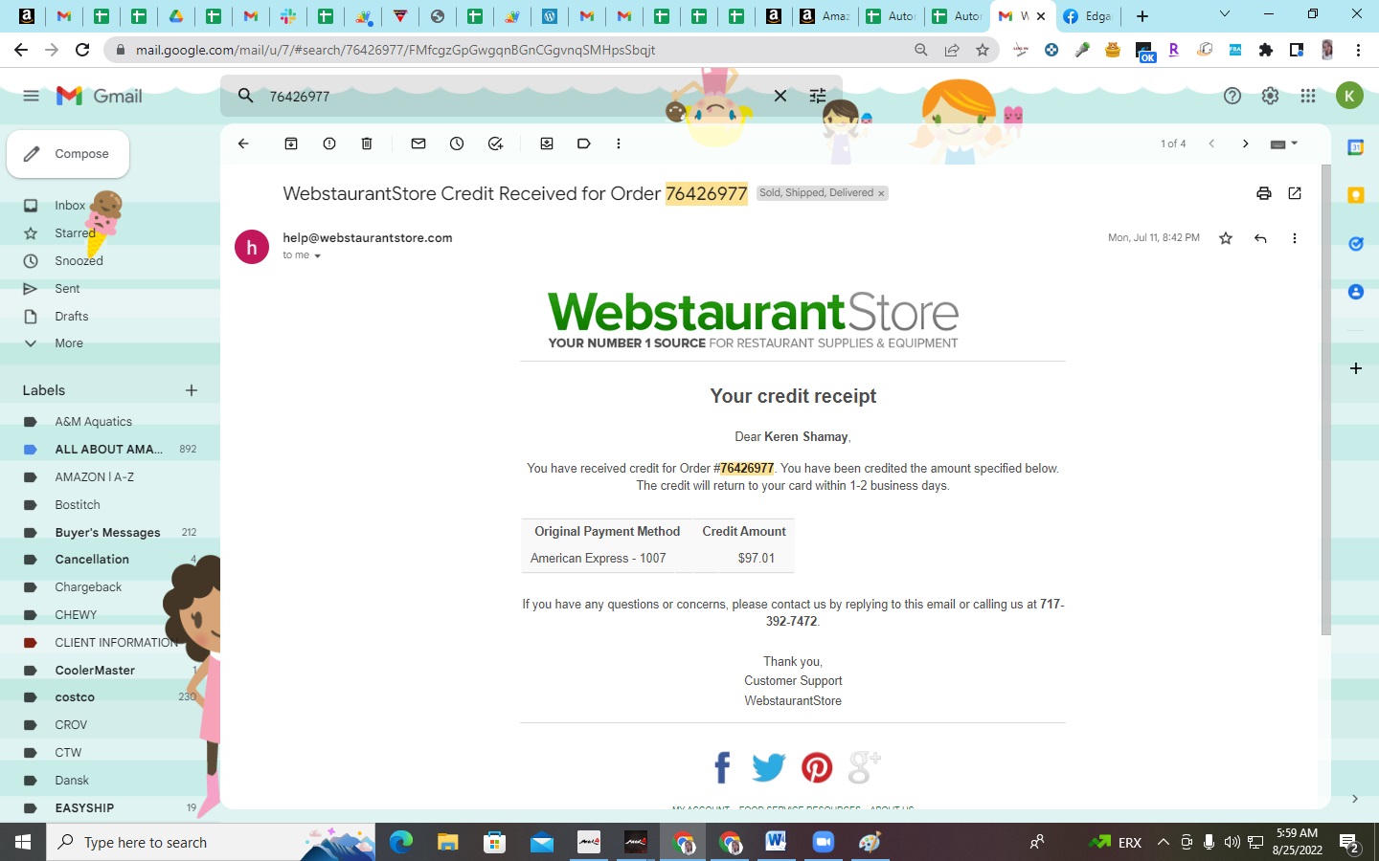This screenshot has width=1379, height=861.
Task: Open Sent folder
Action: tap(67, 289)
